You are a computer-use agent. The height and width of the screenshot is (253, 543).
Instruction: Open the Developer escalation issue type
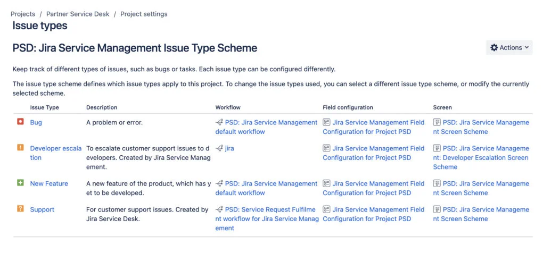pyautogui.click(x=56, y=153)
